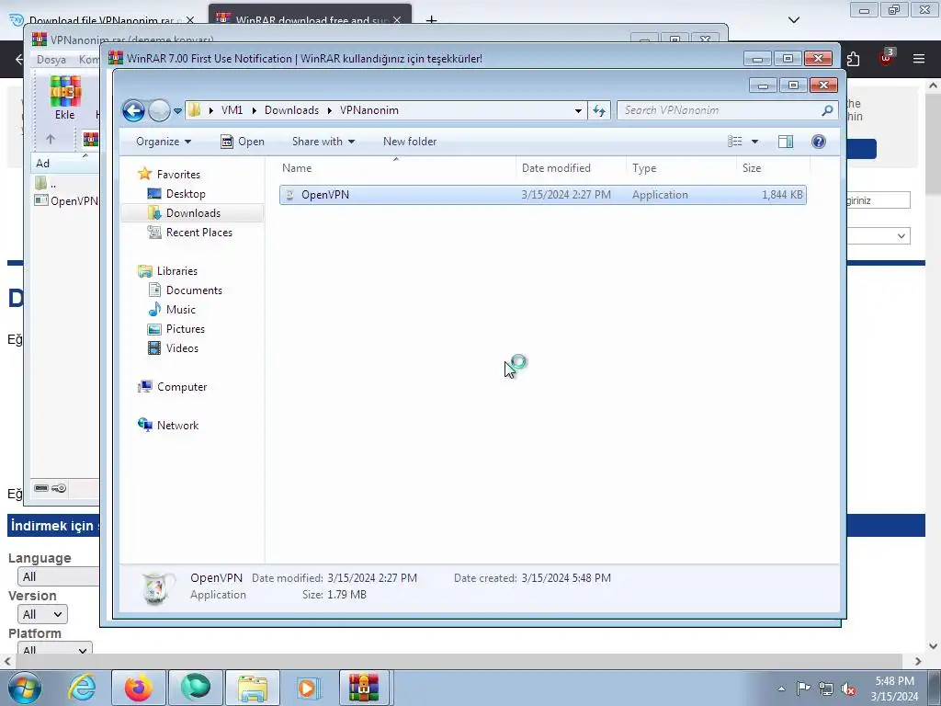Click the Explorer forward arrow button
Screen dimensions: 941x706
(x=159, y=110)
